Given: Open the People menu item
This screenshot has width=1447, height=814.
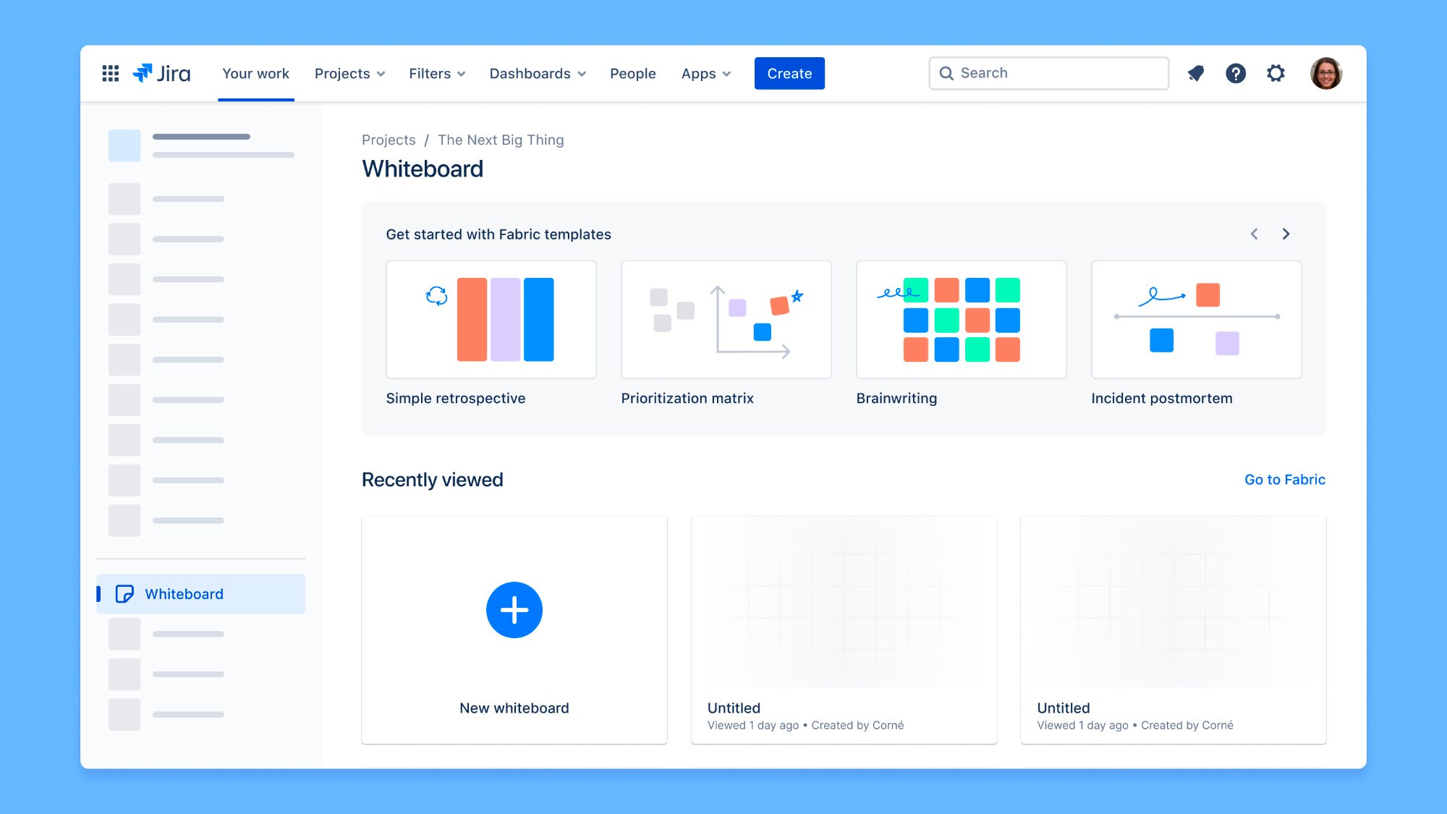Looking at the screenshot, I should [x=633, y=74].
